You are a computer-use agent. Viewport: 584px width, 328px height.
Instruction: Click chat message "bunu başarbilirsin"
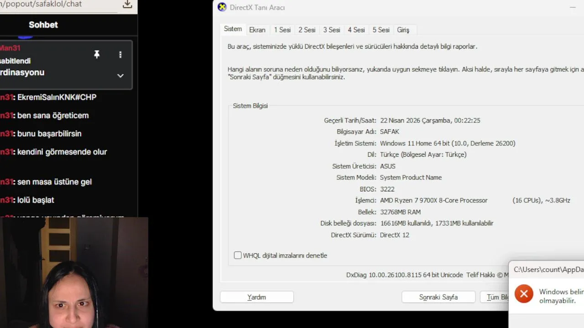49,133
